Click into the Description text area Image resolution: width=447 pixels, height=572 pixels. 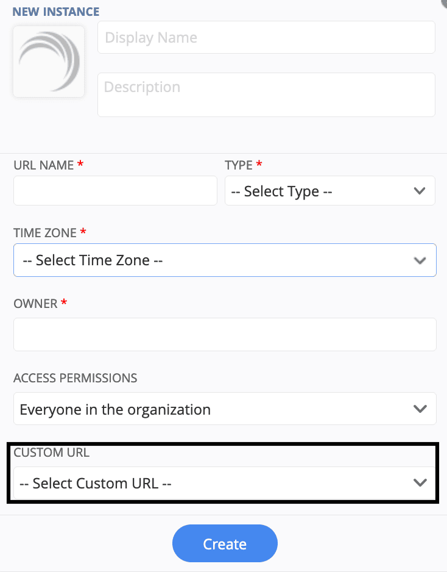(266, 95)
